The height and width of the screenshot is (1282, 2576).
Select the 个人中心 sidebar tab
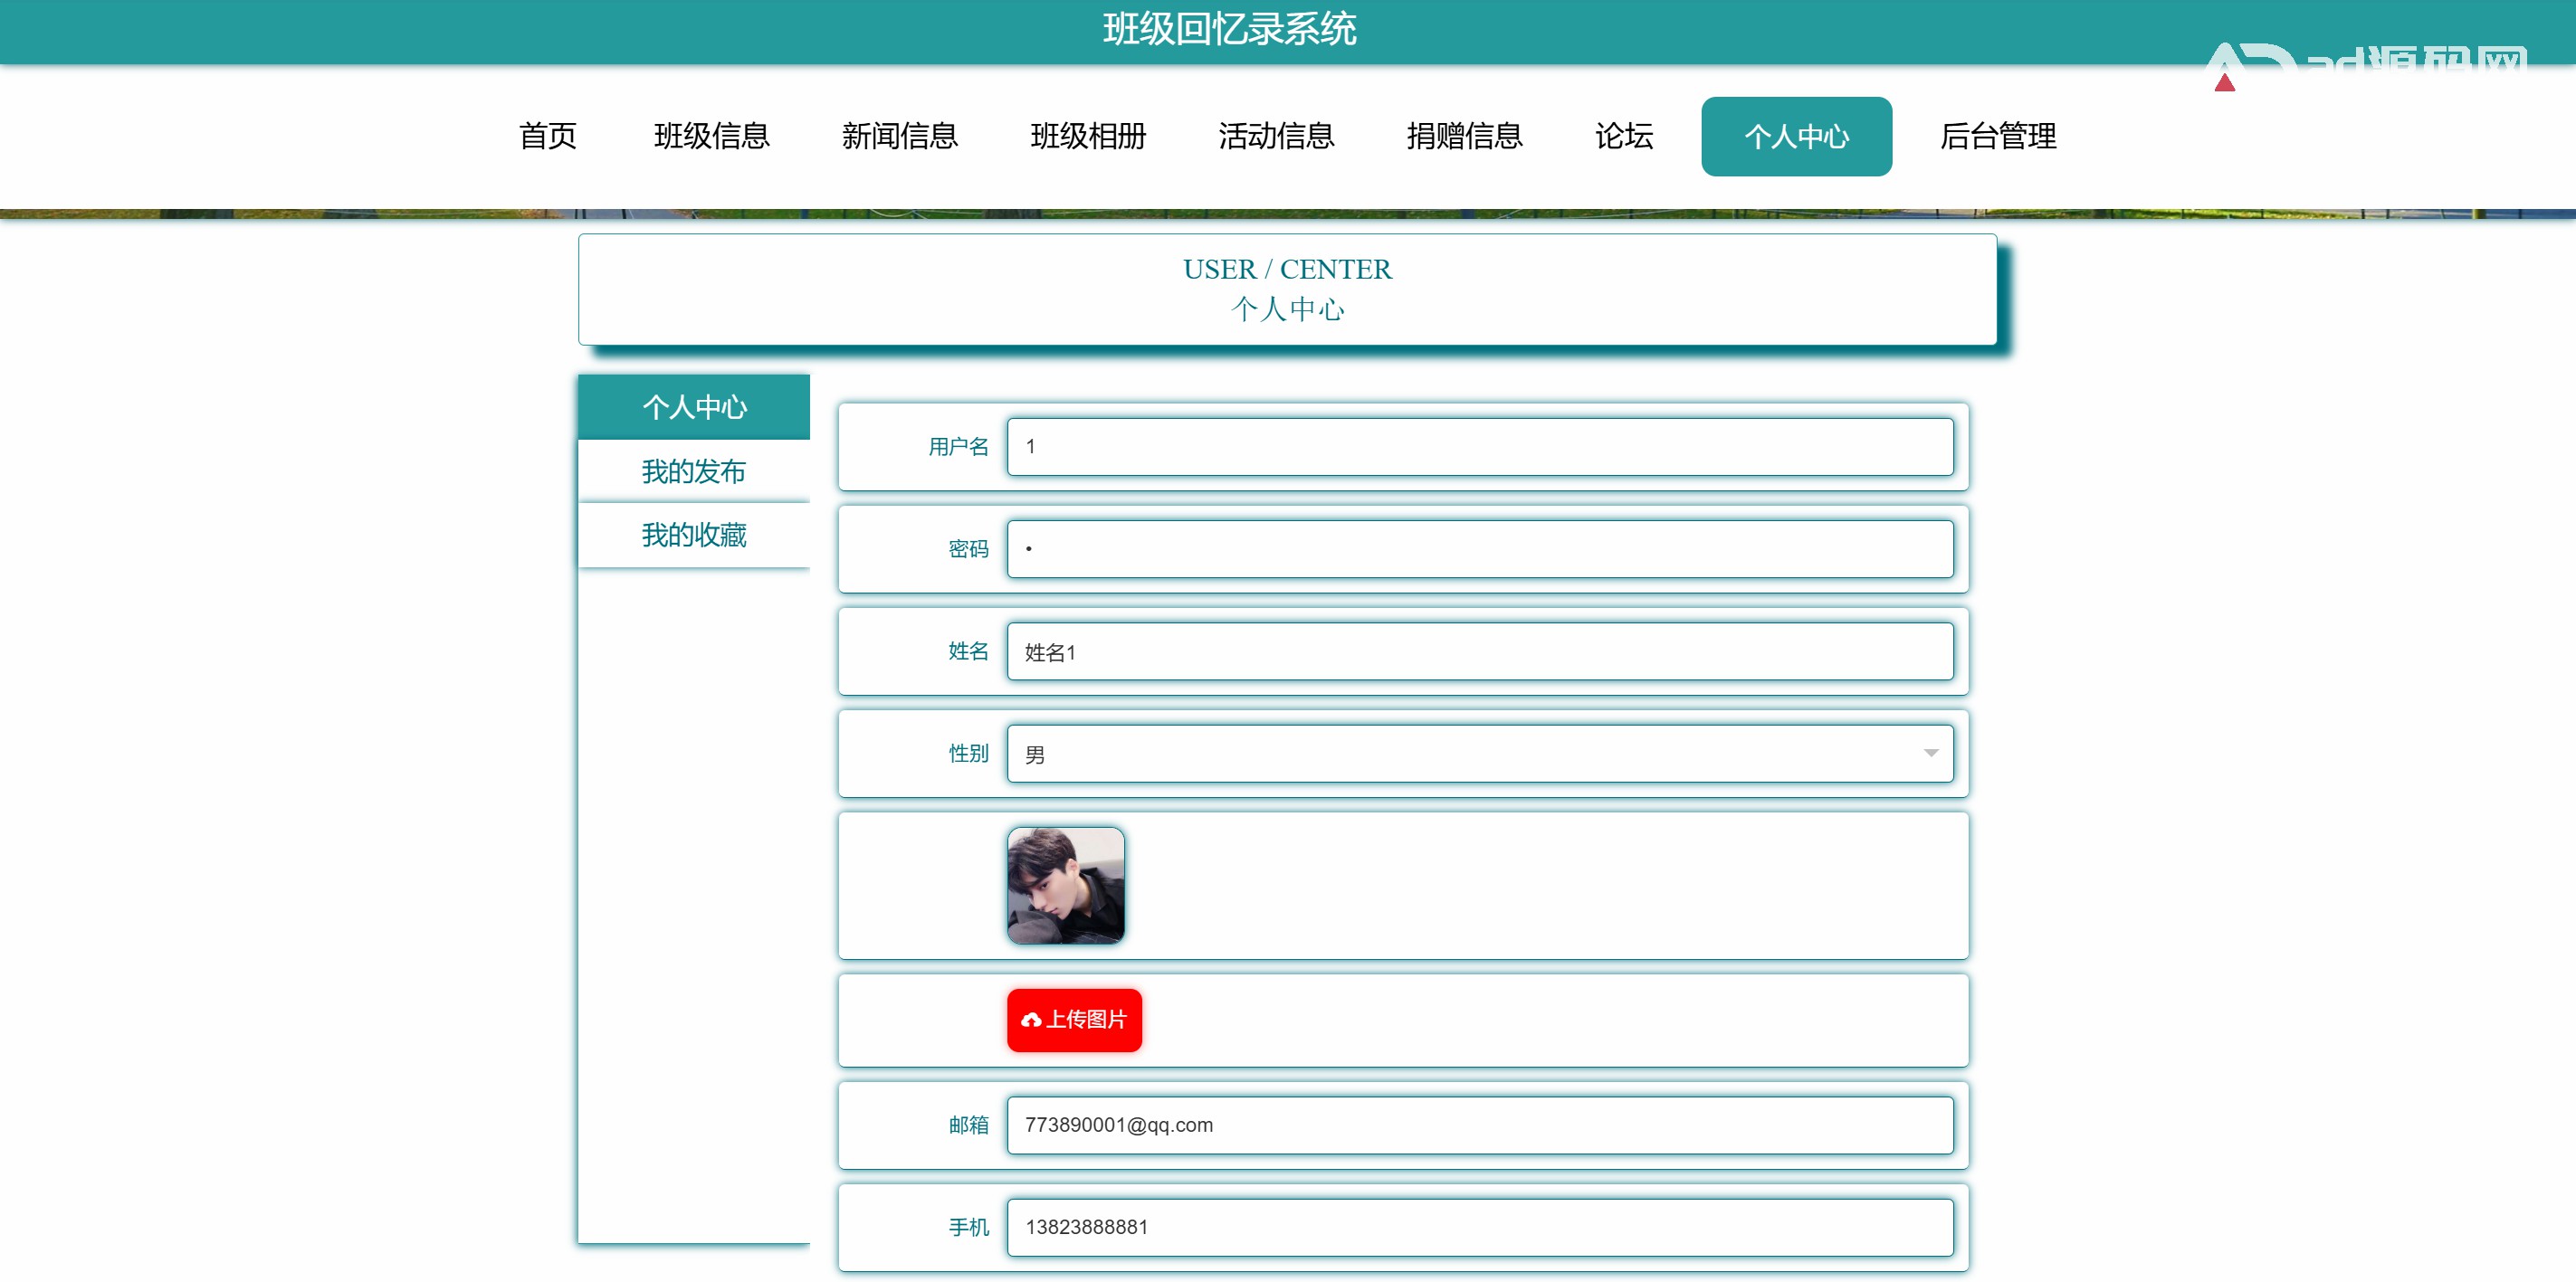(693, 408)
